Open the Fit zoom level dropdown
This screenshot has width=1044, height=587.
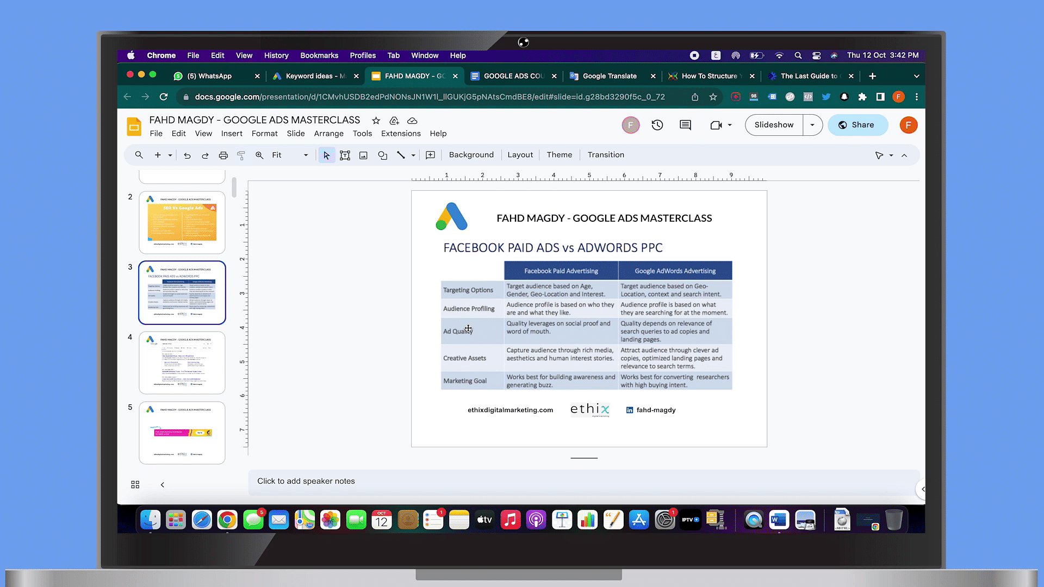coord(290,155)
